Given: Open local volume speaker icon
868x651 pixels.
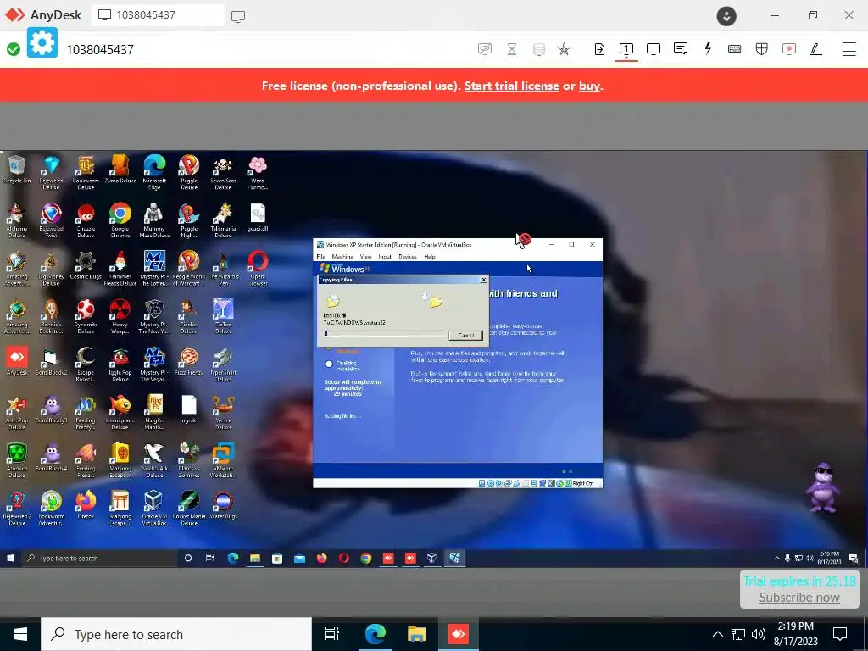Looking at the screenshot, I should pos(759,634).
